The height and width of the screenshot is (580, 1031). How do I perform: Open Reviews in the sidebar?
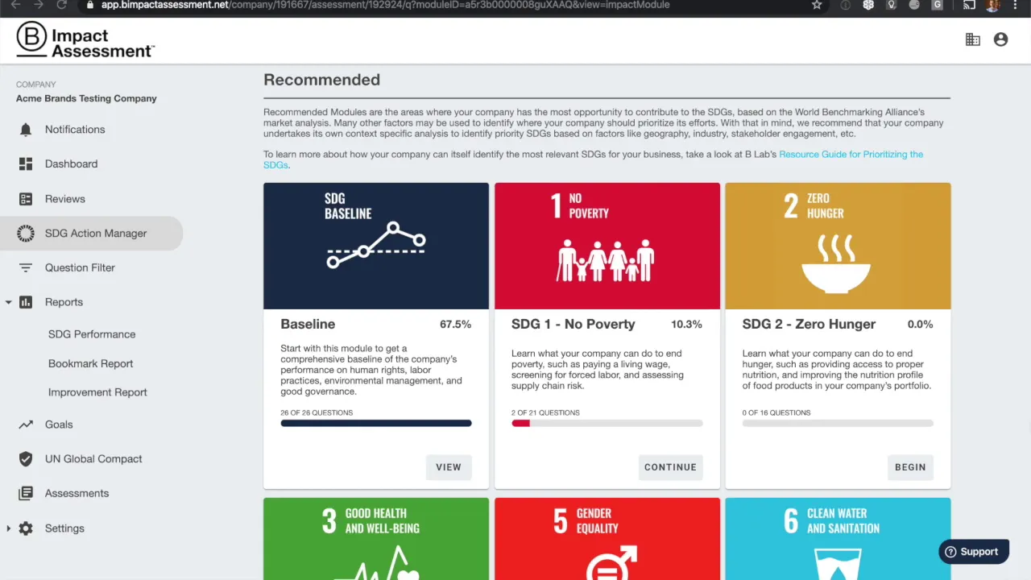pos(64,199)
